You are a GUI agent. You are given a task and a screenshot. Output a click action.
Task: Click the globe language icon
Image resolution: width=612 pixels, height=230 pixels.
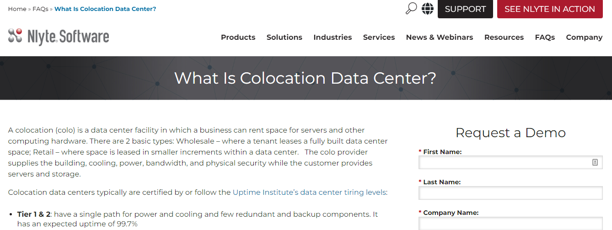(428, 9)
